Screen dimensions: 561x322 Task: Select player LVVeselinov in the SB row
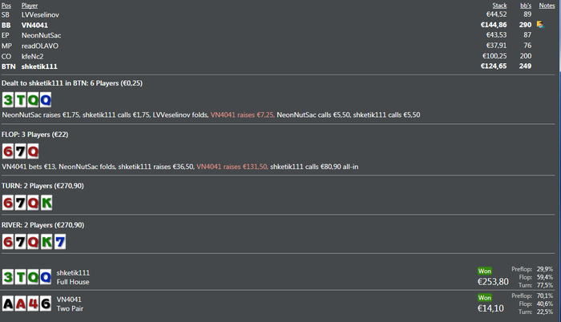click(40, 14)
